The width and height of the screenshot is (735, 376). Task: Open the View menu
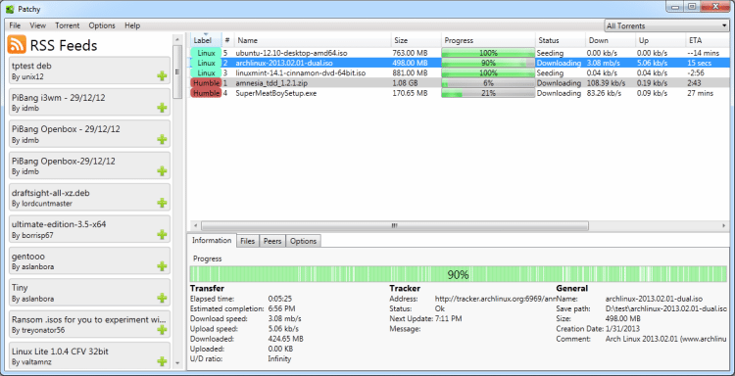(x=37, y=25)
